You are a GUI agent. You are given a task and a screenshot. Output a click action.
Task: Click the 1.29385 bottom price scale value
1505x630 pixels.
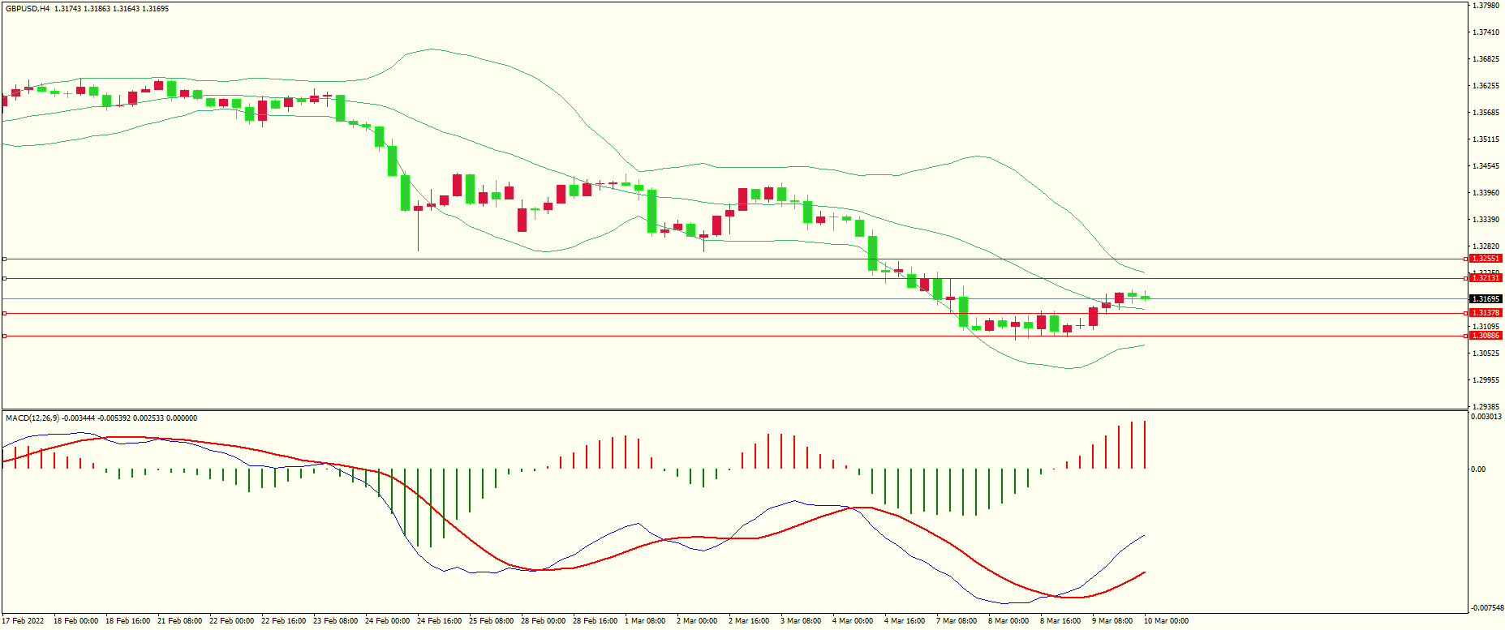click(x=1486, y=407)
